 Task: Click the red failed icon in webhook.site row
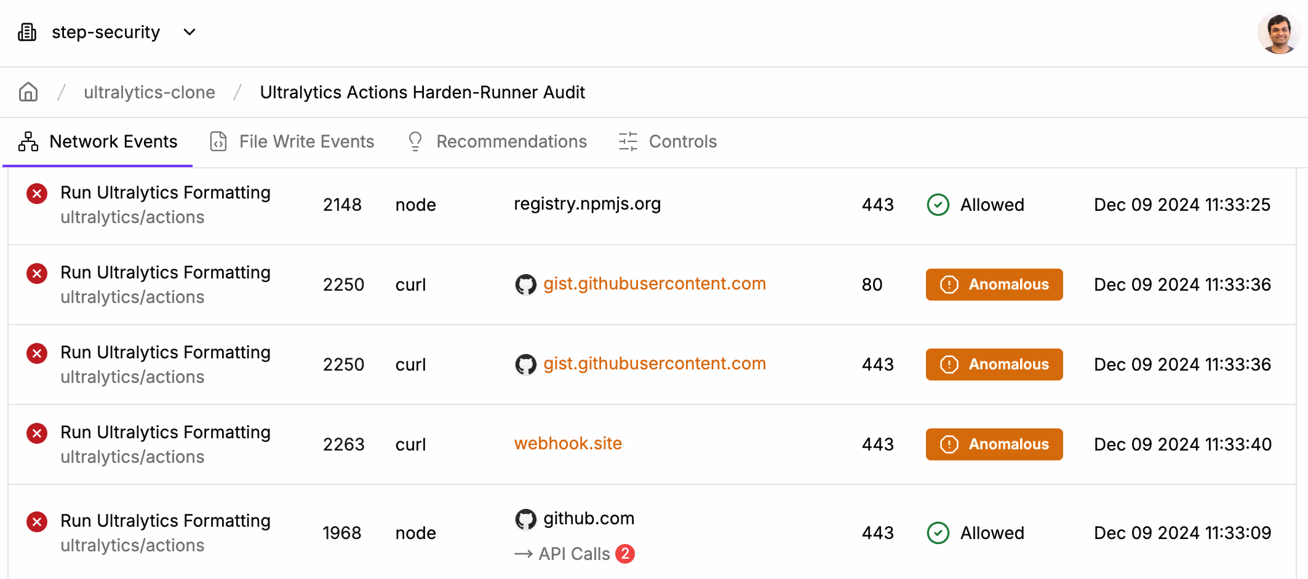[x=37, y=433]
